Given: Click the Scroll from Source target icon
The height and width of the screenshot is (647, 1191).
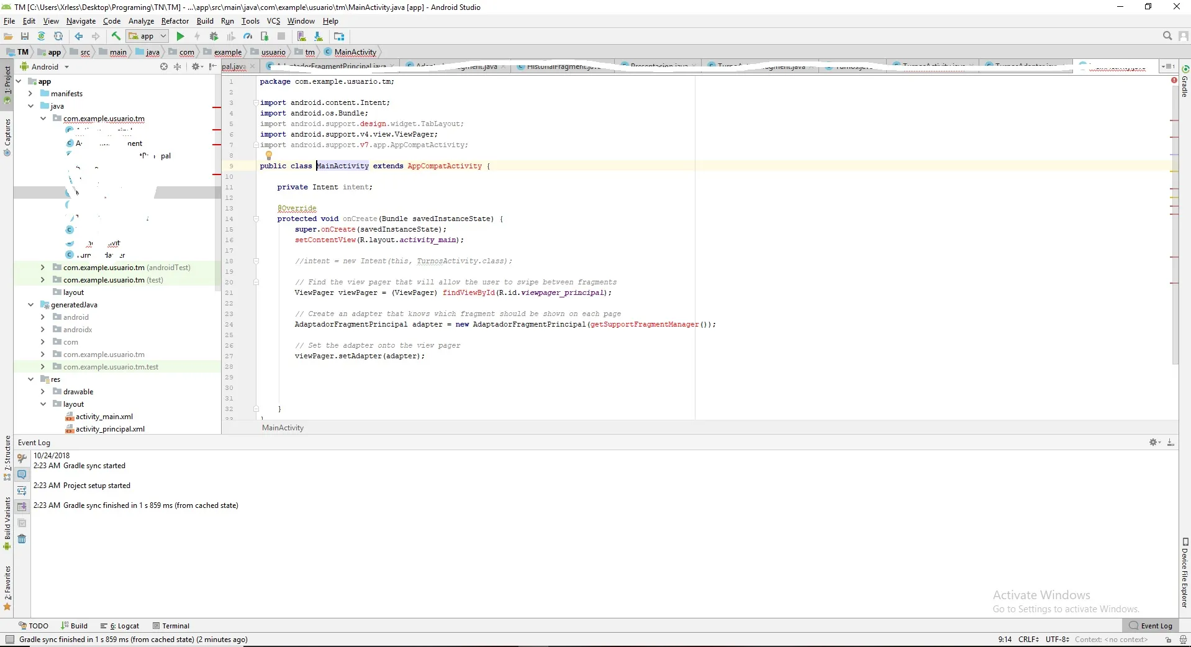Looking at the screenshot, I should click(x=164, y=66).
